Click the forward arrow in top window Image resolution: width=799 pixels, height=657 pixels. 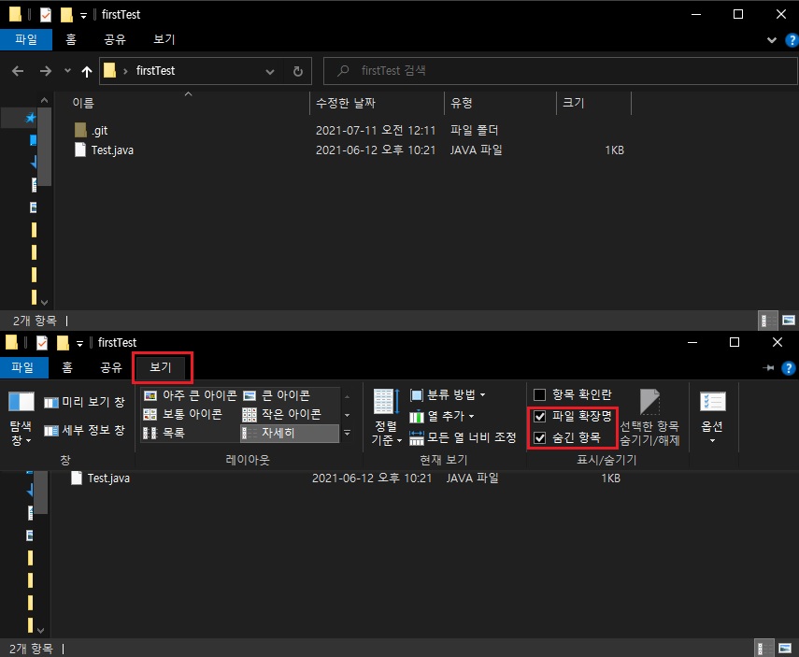point(46,71)
